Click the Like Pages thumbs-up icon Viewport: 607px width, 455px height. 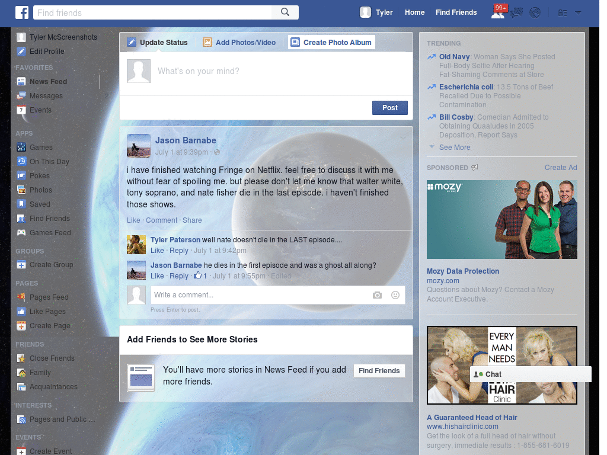point(21,312)
